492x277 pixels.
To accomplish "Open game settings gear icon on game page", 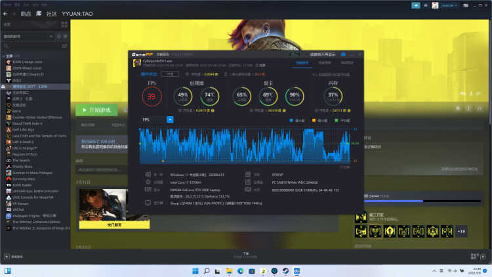I will coord(458,108).
